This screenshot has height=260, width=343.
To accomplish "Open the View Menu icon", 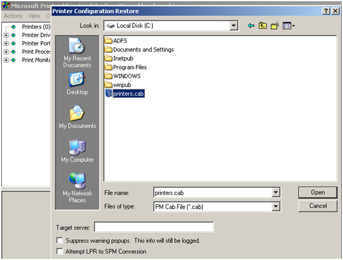I will (x=289, y=26).
